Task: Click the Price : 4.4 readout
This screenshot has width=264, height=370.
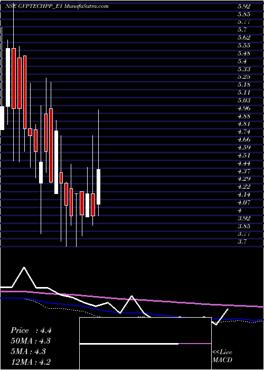Action: [31, 330]
